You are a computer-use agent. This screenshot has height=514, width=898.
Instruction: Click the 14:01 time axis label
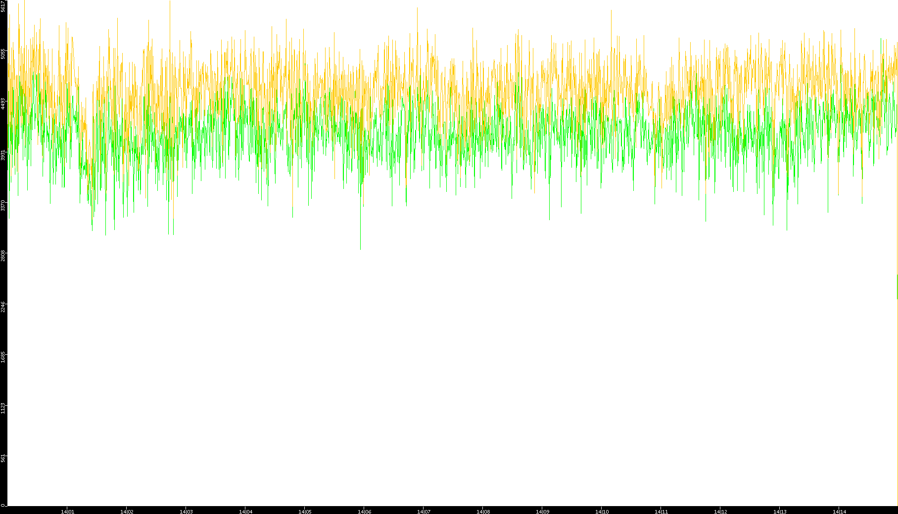tap(67, 512)
